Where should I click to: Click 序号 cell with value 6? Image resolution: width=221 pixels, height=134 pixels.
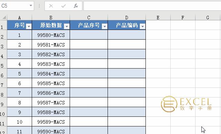click(x=19, y=83)
